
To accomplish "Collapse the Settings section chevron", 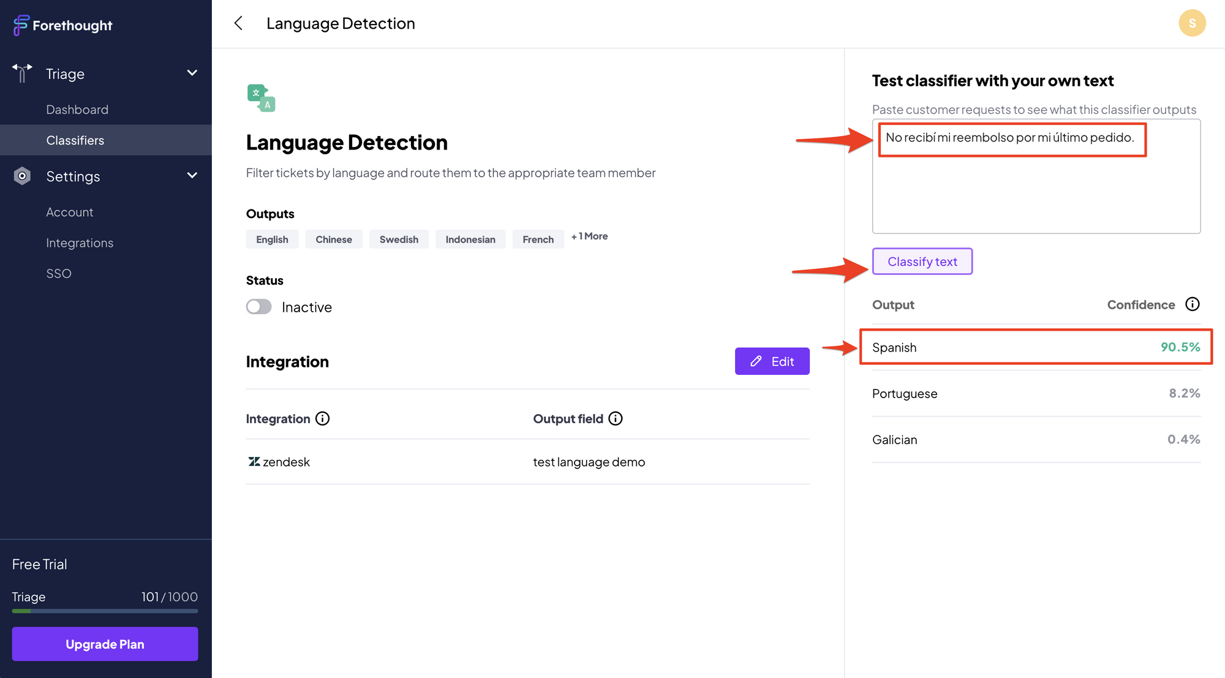I will (192, 176).
